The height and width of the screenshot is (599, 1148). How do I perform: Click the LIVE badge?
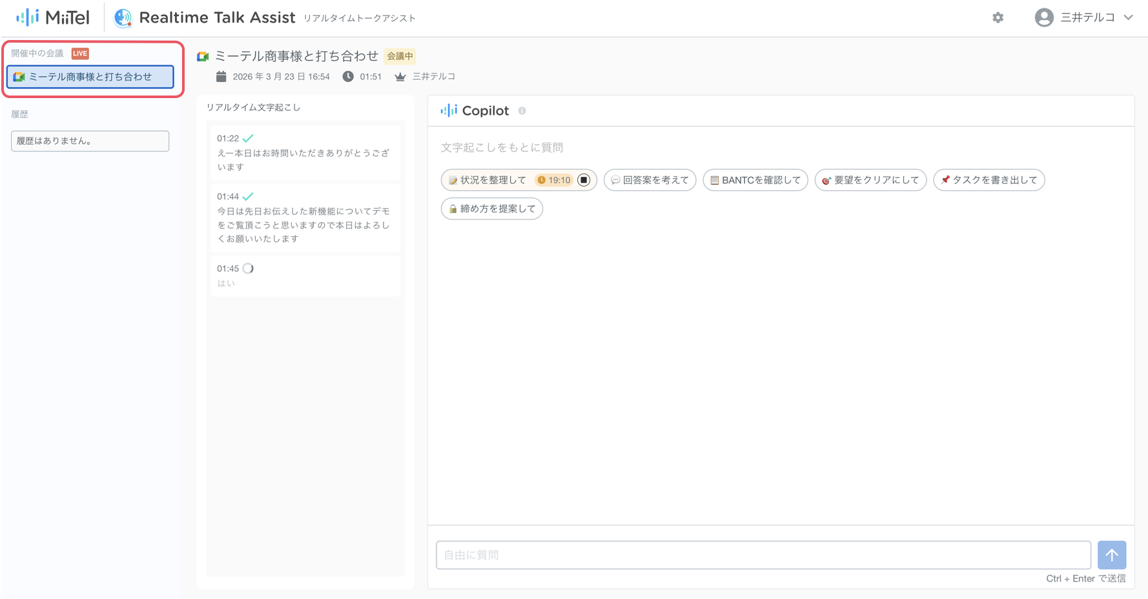click(80, 54)
